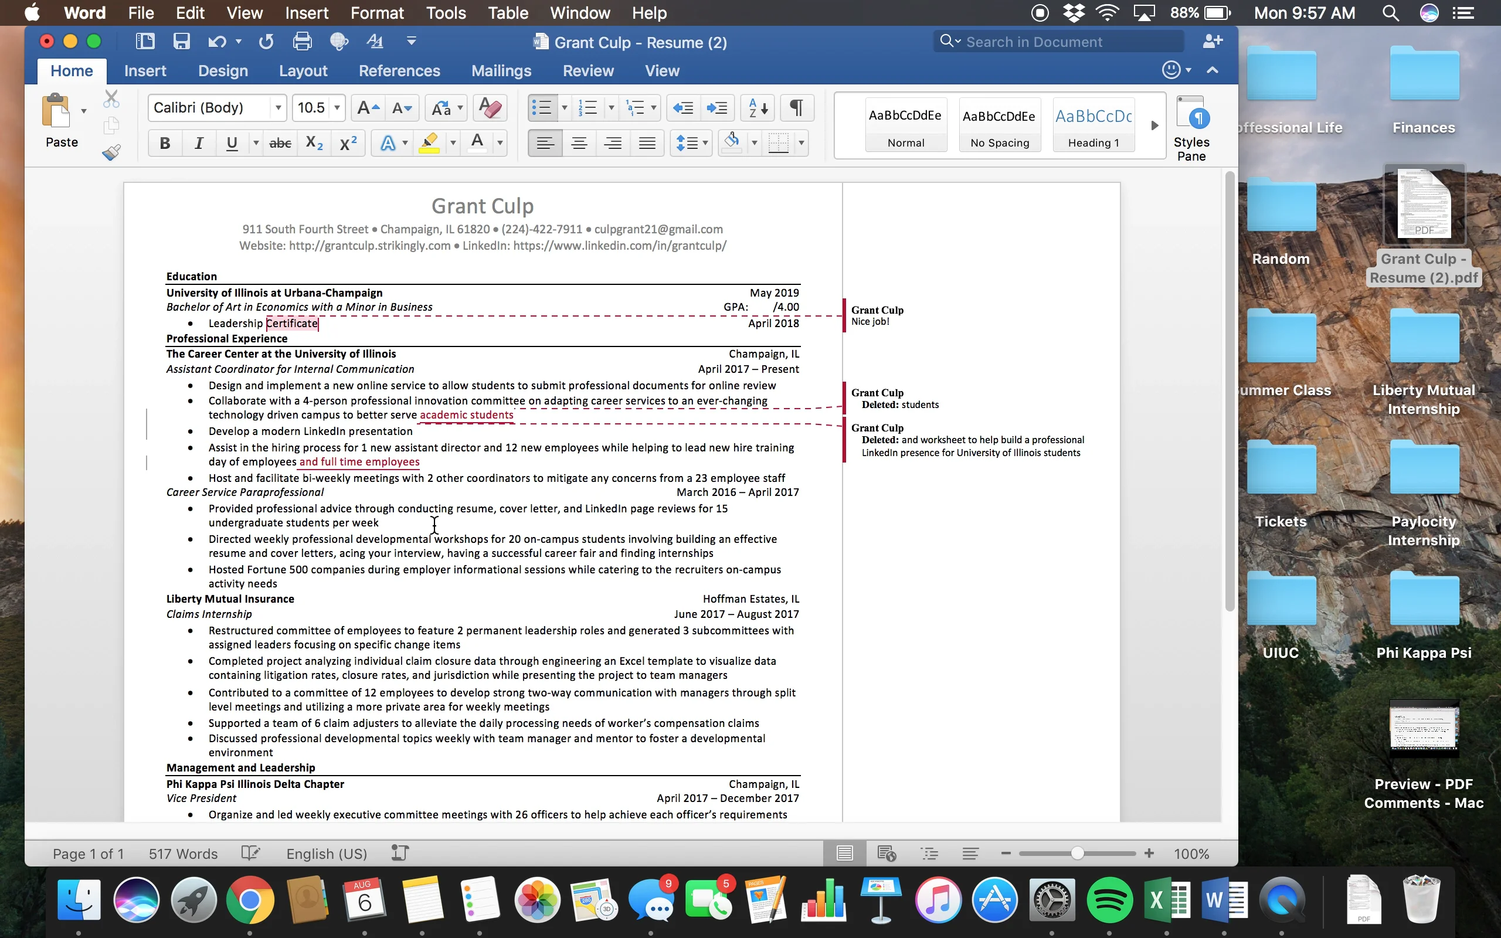Increase font size with the large A button
Image resolution: width=1501 pixels, height=938 pixels.
[368, 108]
